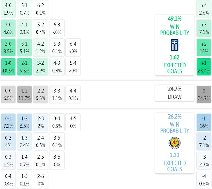This screenshot has height=189, width=212.
Task: Click the -1 goal difference cell
Action: [204, 122]
